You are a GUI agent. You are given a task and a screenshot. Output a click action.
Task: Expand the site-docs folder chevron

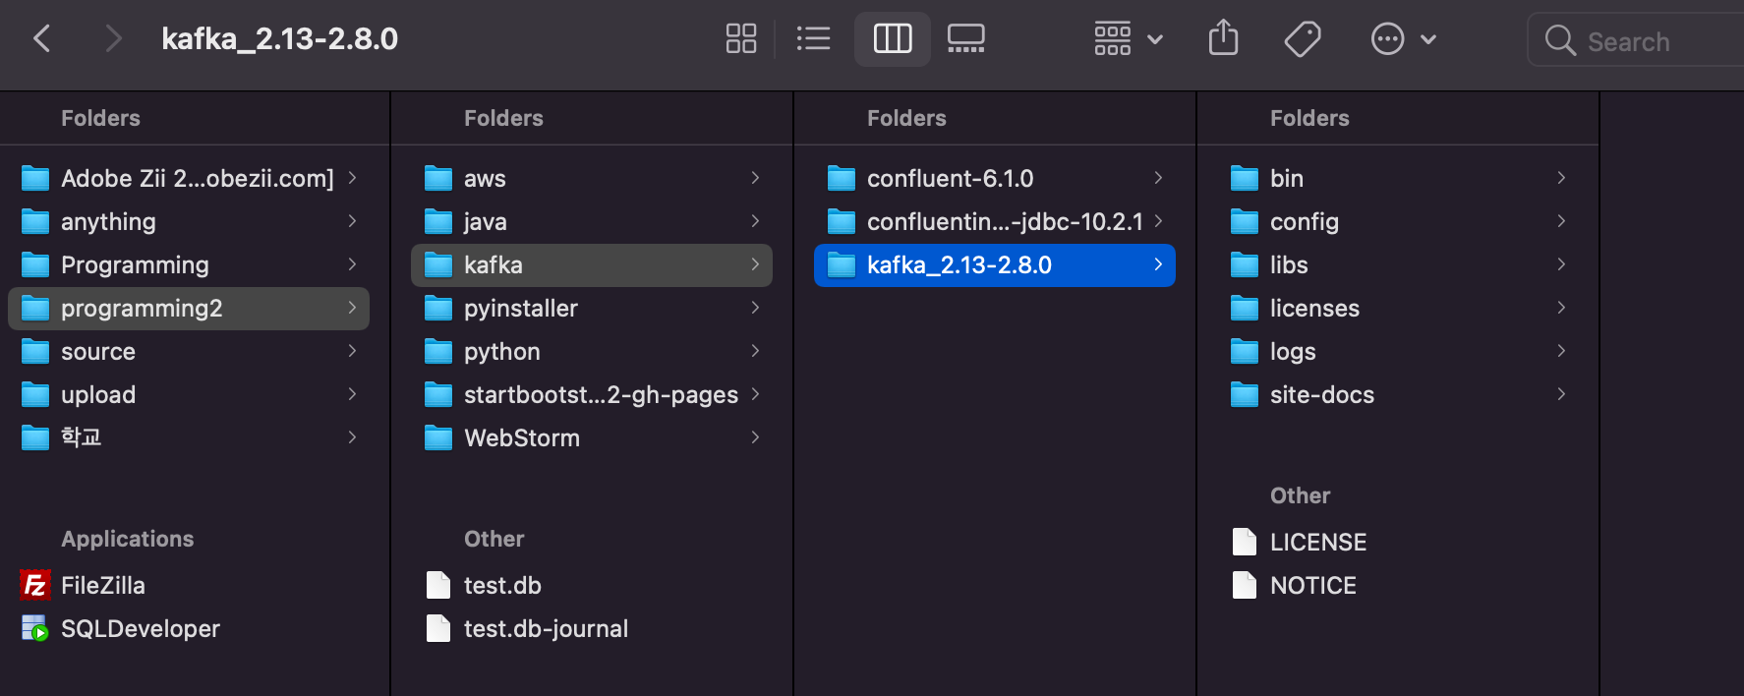[1561, 394]
